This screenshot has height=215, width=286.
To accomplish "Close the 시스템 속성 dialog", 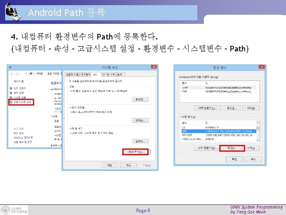I will 154,67.
